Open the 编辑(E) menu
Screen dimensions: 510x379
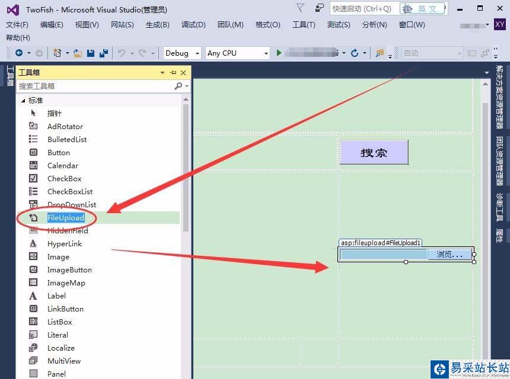pyautogui.click(x=52, y=25)
